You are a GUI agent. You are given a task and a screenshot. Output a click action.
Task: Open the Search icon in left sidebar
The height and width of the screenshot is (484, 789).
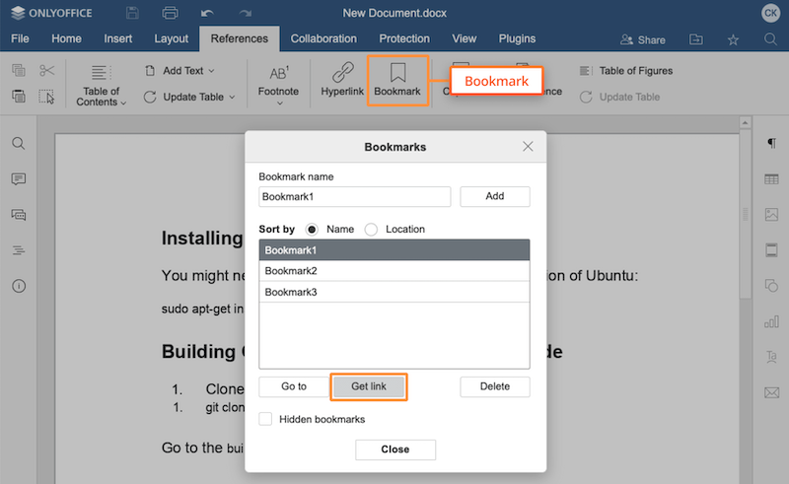click(x=18, y=144)
